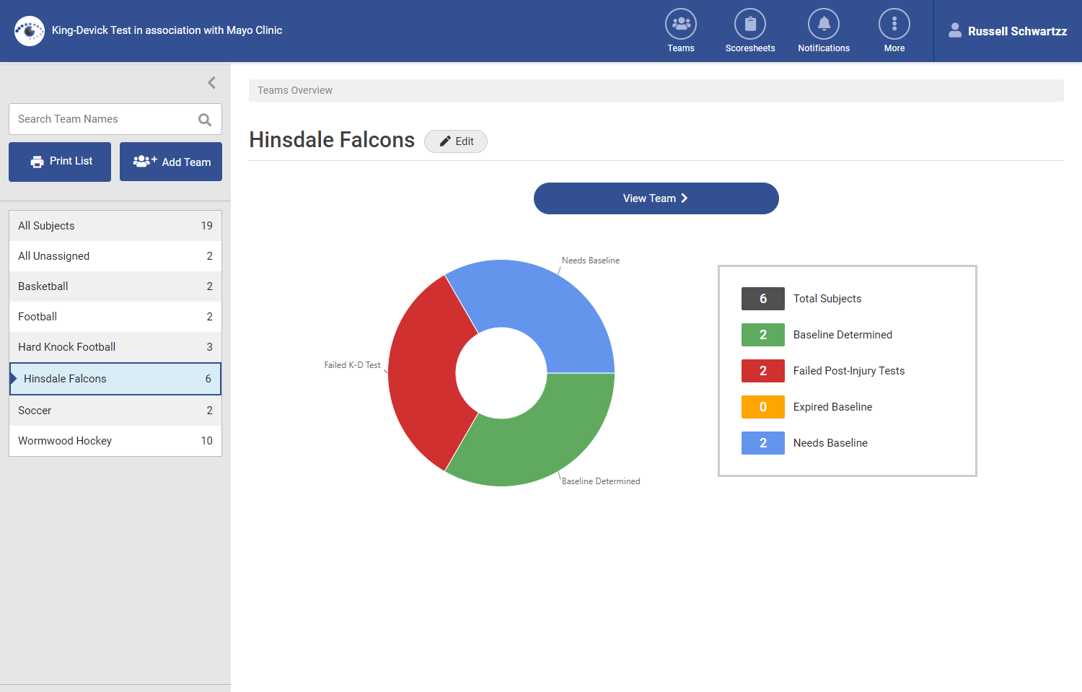Open the Teams Overview breadcrumb
1082x692 pixels.
(294, 90)
